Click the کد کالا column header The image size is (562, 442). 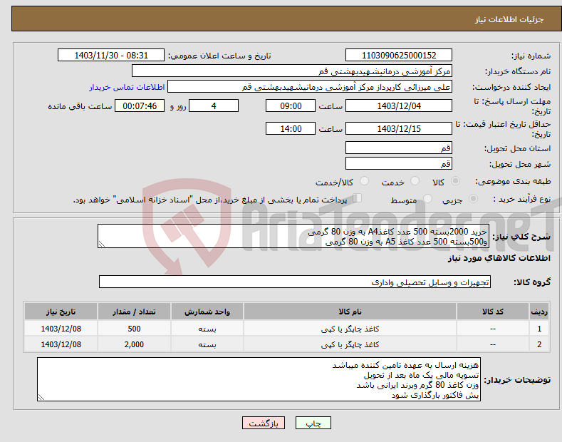(x=493, y=312)
